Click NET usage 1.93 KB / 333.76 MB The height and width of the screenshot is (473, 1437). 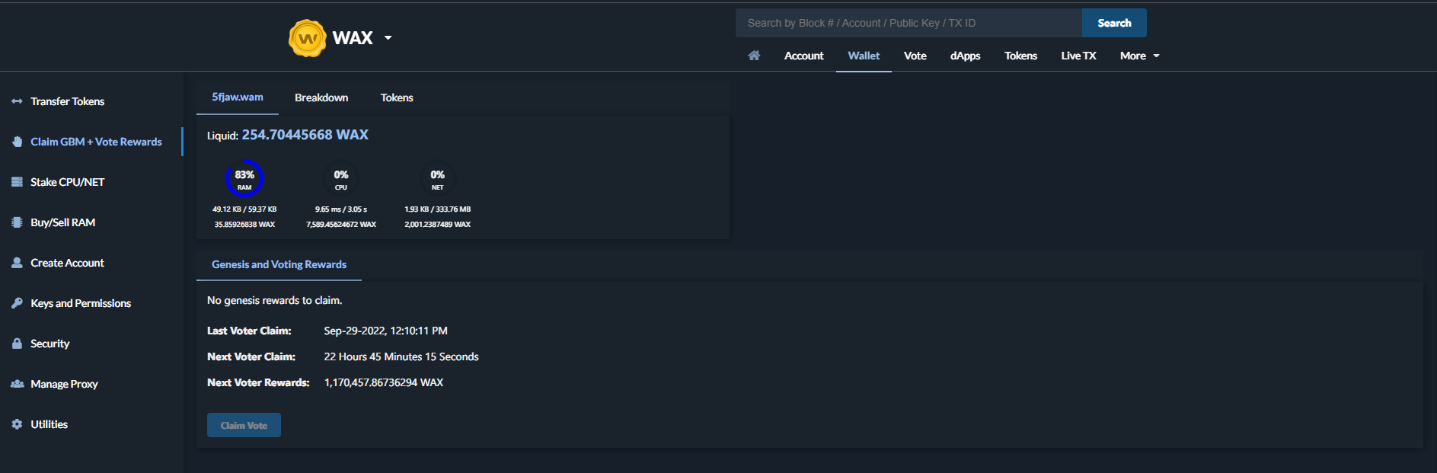(x=438, y=209)
